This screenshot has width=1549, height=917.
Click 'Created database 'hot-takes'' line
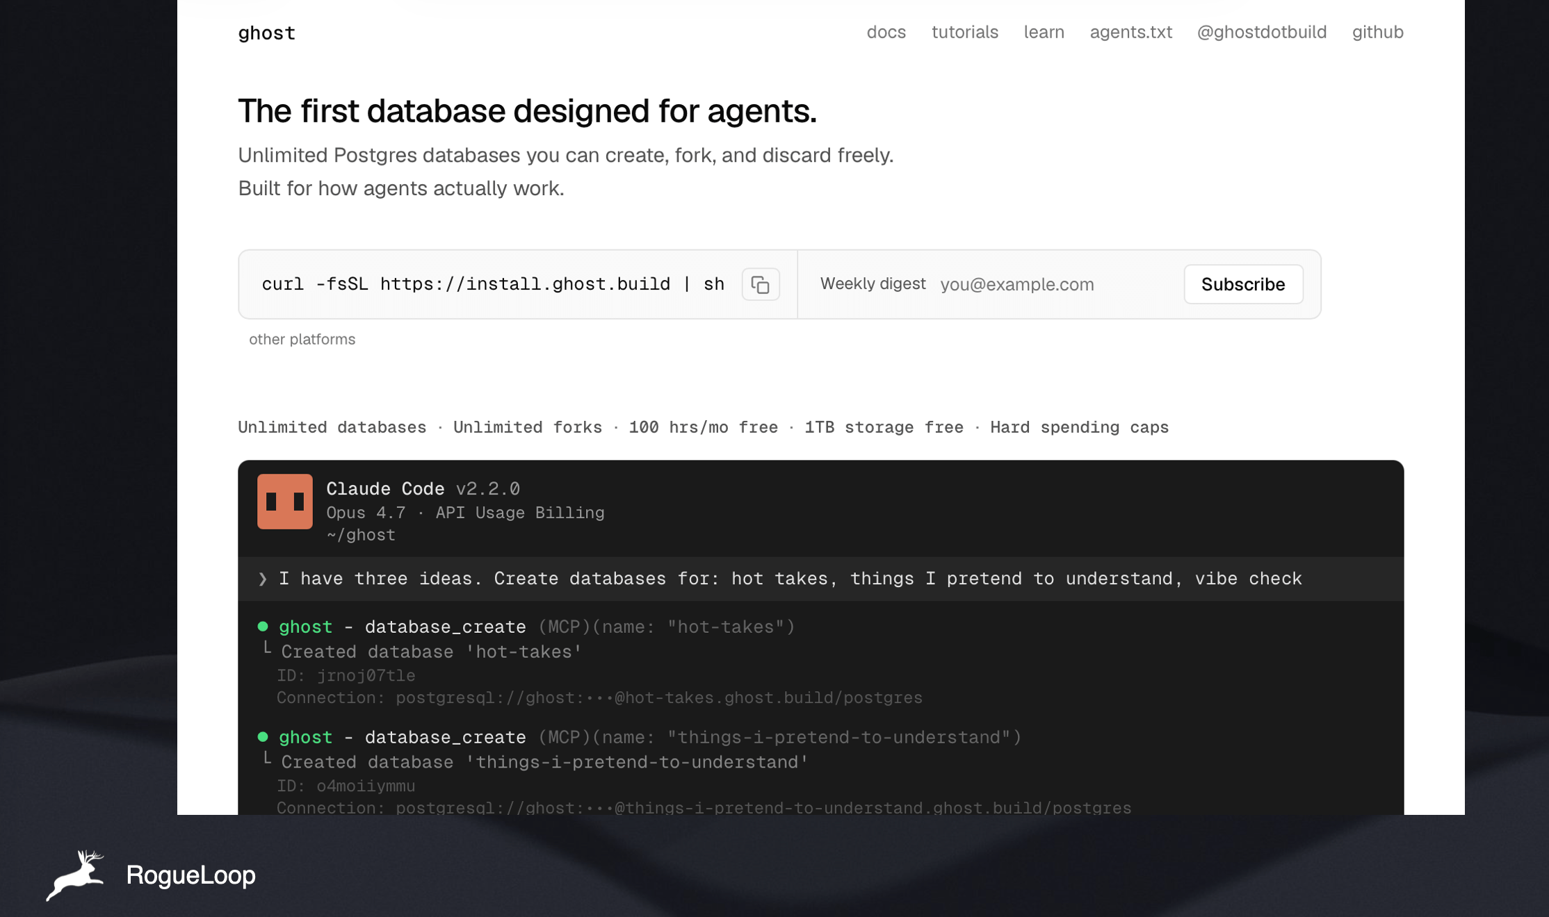pyautogui.click(x=431, y=652)
